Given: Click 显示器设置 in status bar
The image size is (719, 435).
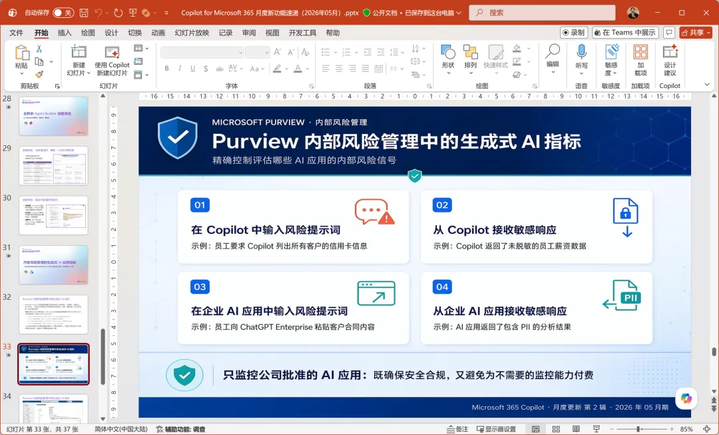Looking at the screenshot, I should point(496,429).
